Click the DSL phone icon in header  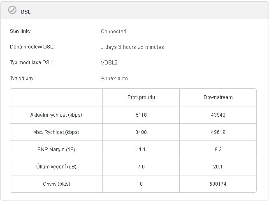click(13, 10)
